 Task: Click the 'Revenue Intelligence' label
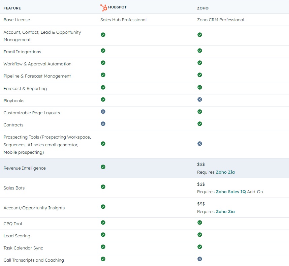click(x=25, y=168)
